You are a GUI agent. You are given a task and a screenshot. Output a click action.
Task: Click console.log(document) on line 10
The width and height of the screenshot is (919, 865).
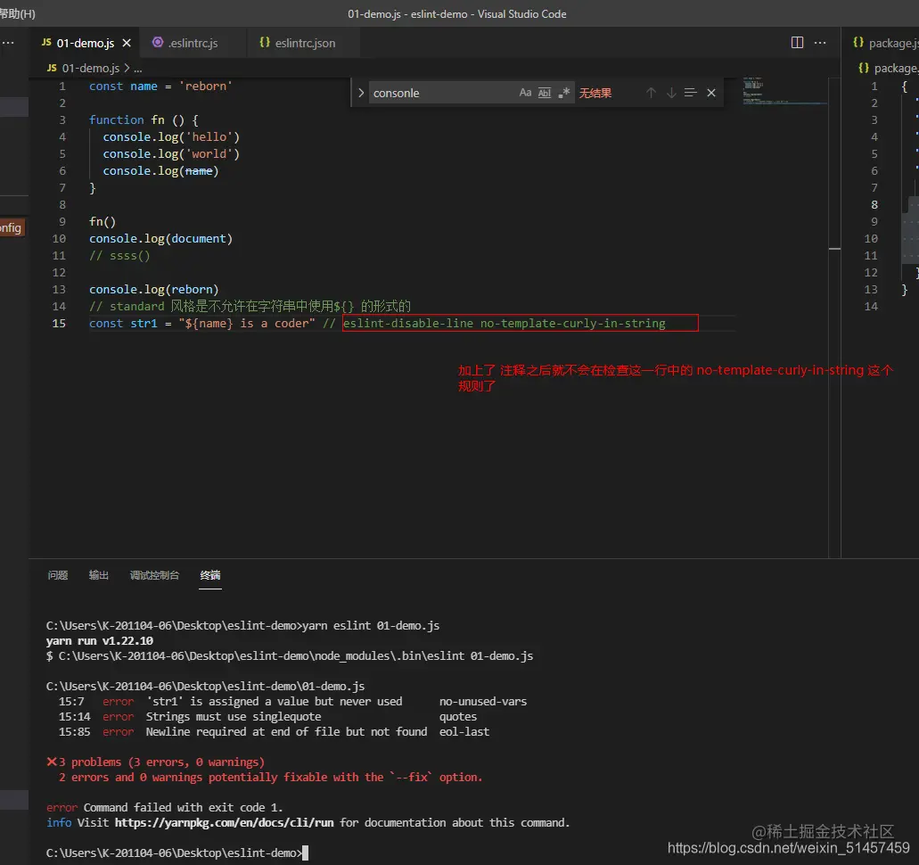pos(160,239)
